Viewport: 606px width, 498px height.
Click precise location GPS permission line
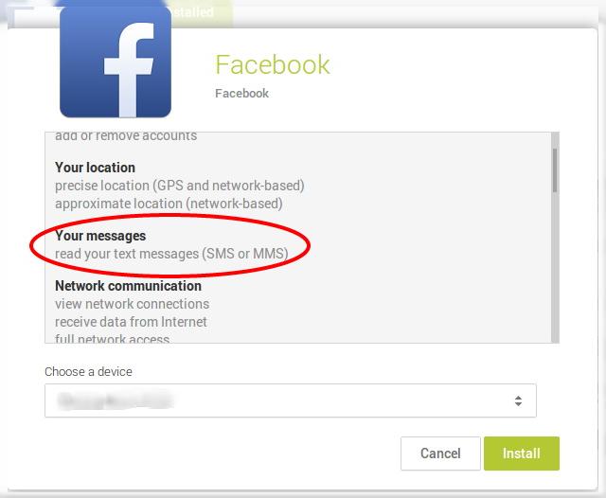coord(180,186)
